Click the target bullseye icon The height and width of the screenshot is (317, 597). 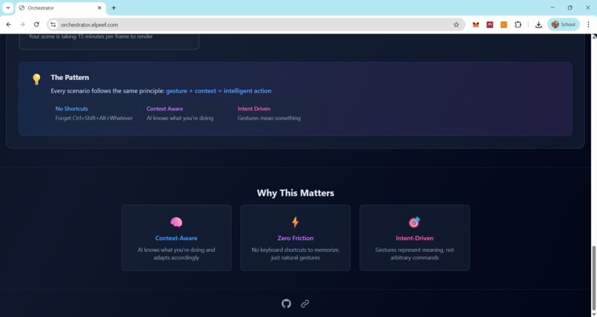click(414, 222)
